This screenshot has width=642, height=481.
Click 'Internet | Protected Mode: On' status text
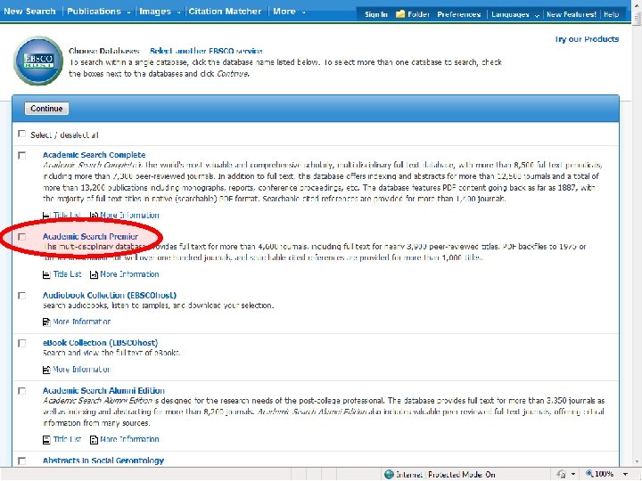coord(446,475)
